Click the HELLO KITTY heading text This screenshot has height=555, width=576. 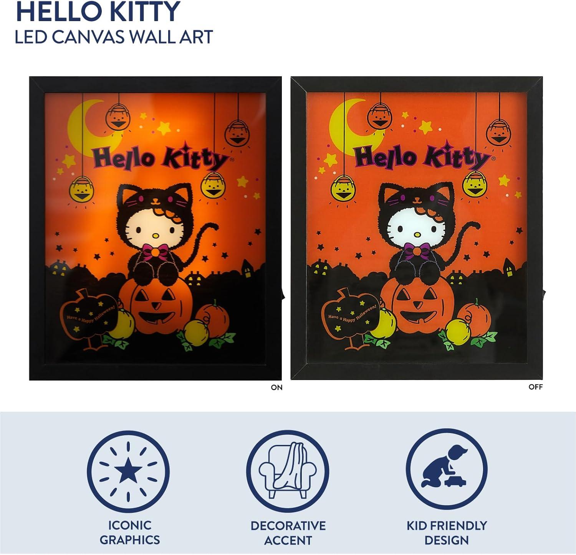[98, 12]
